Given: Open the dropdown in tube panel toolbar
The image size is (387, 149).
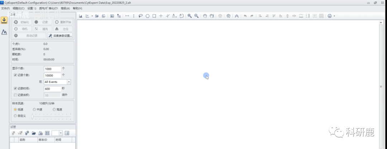Looking at the screenshot, I should [x=61, y=133].
